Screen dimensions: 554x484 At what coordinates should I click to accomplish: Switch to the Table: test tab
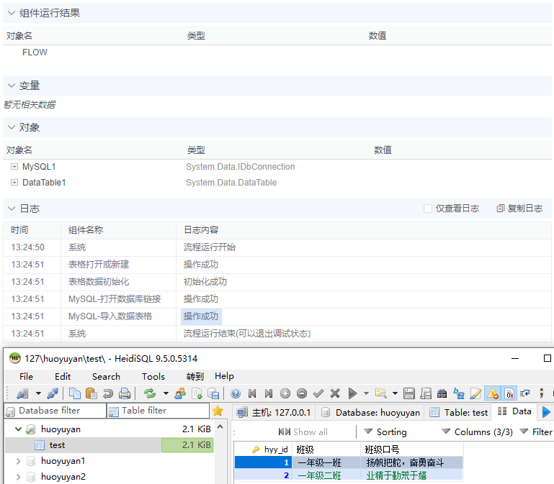tap(459, 412)
